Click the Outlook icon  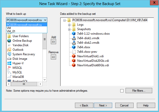click(x=9, y=50)
